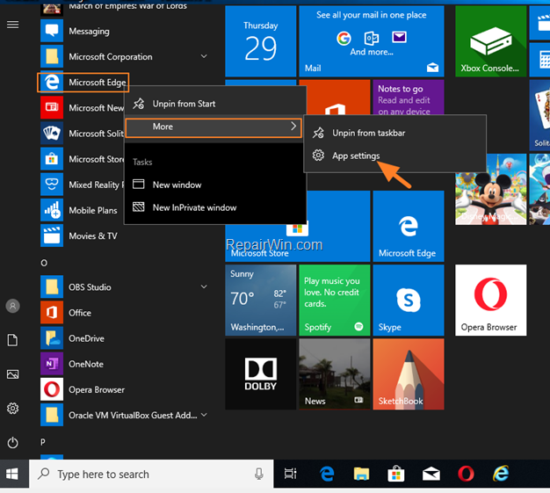Open the Microsoft Store list icon
Image resolution: width=550 pixels, height=493 pixels.
point(52,159)
